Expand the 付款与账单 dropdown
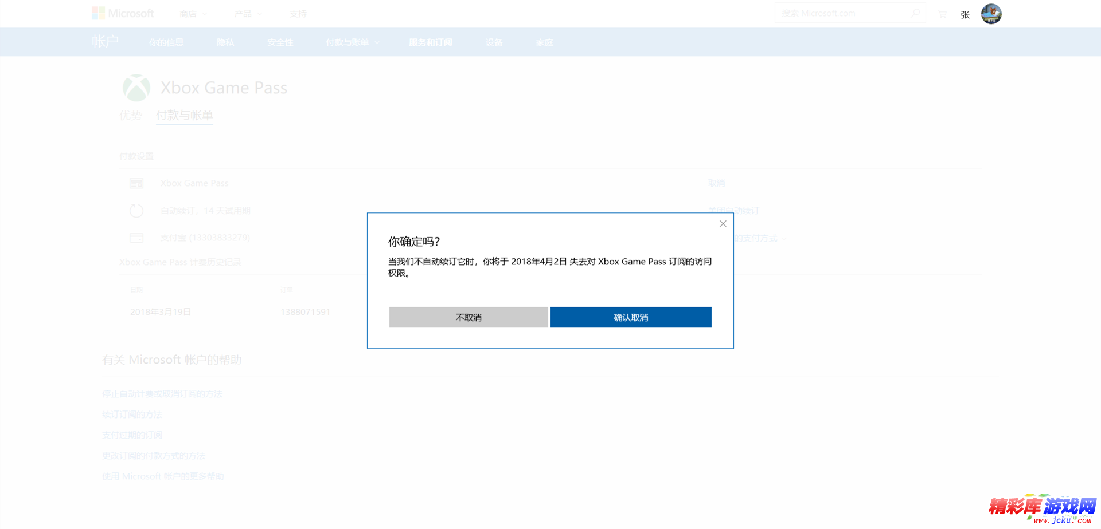 pos(353,42)
